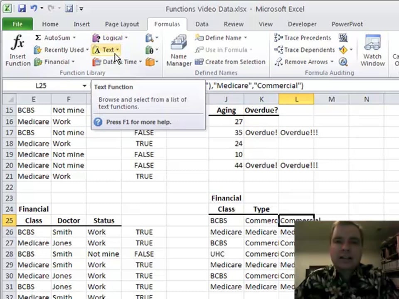Click the AutoSum sigma icon
The width and height of the screenshot is (399, 299).
coord(38,38)
